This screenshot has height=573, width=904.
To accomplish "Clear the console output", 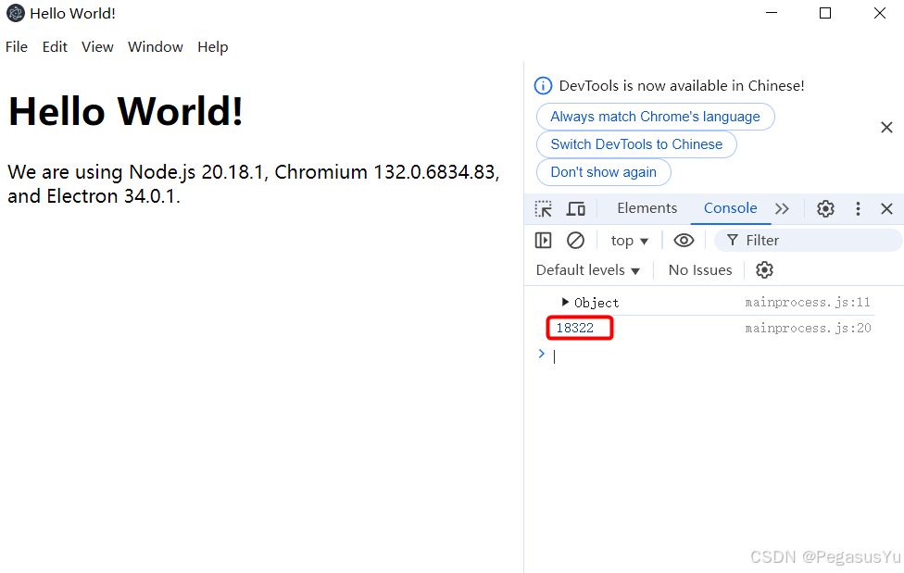I will tap(575, 240).
